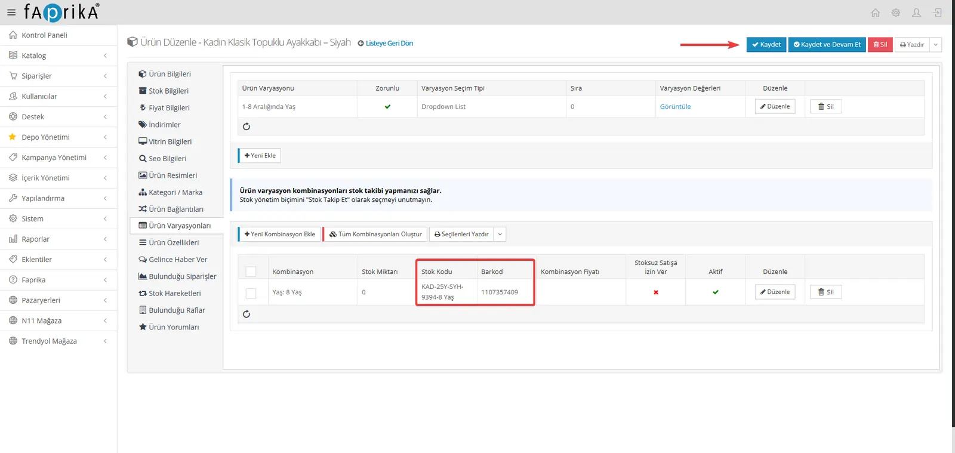The width and height of the screenshot is (955, 453).
Task: Click the blue Kaydet button
Action: (766, 45)
